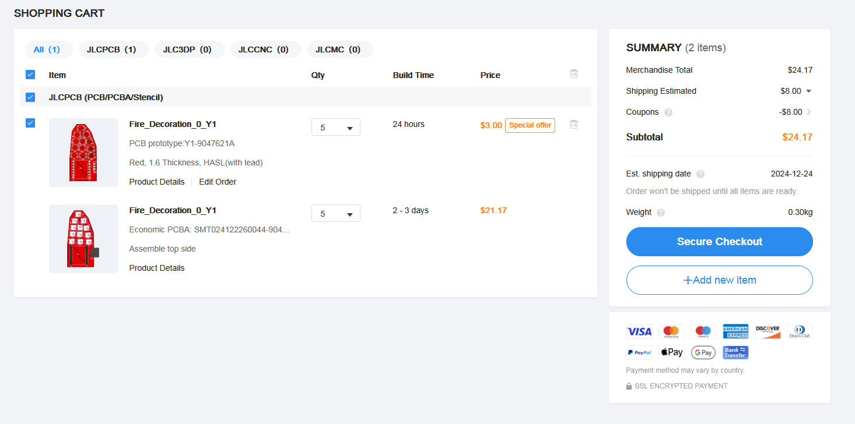Viewport: 855px width, 424px height.
Task: Open Est. shipping date help icon
Action: coord(700,174)
